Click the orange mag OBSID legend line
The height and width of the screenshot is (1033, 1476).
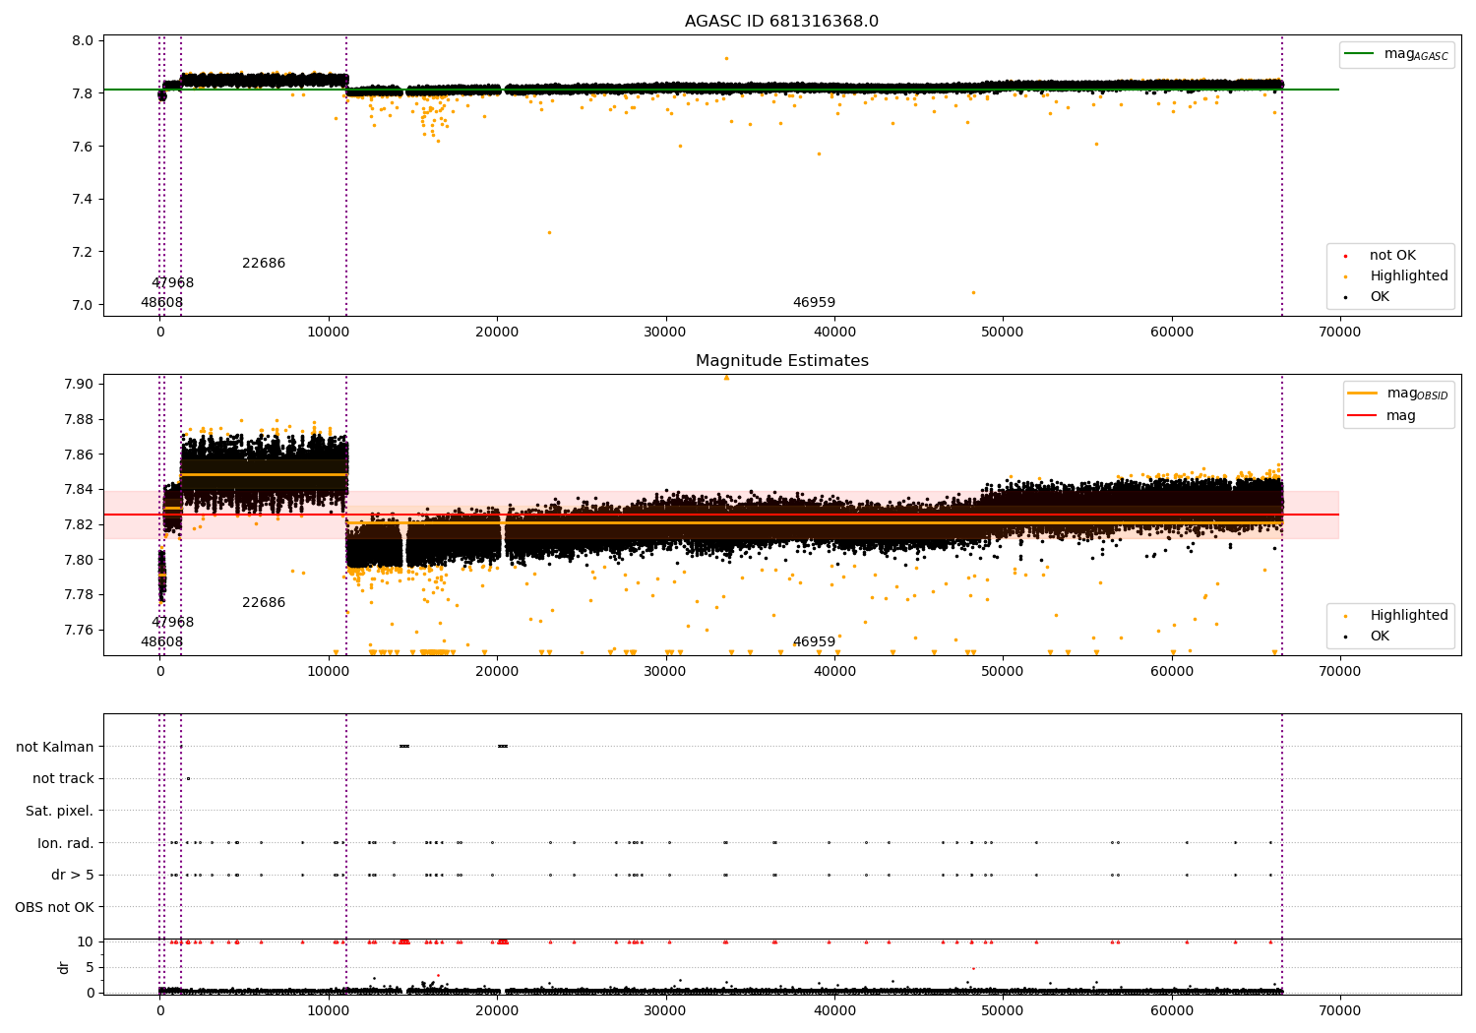(x=1363, y=394)
